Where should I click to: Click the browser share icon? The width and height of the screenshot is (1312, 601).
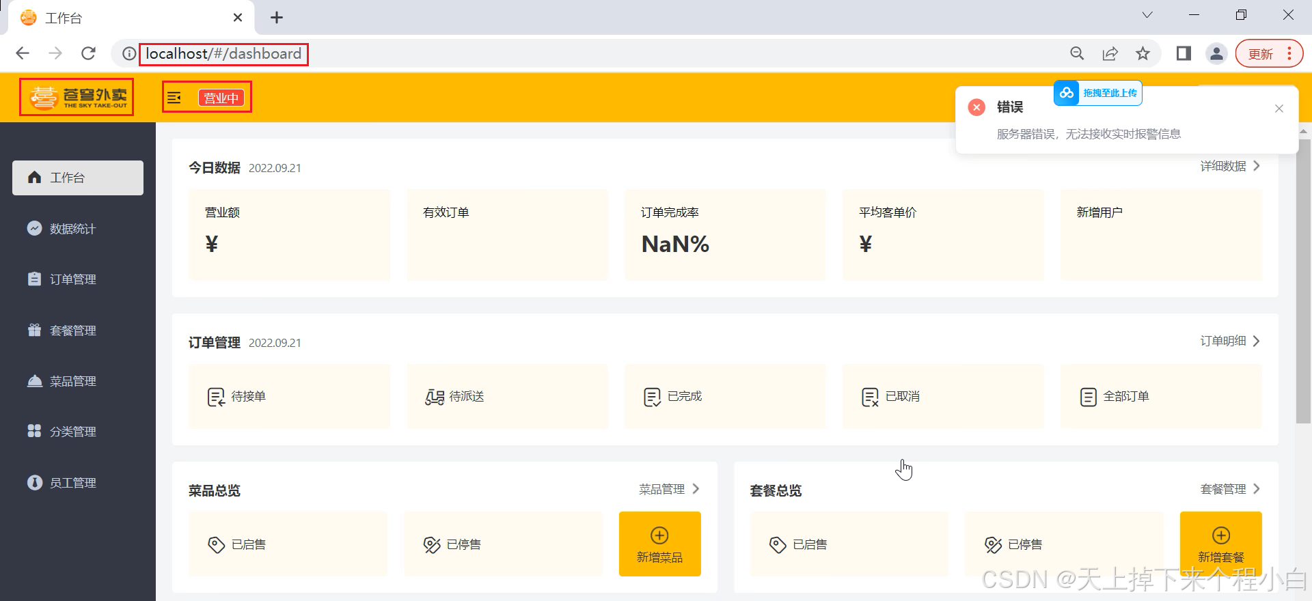pos(1110,53)
